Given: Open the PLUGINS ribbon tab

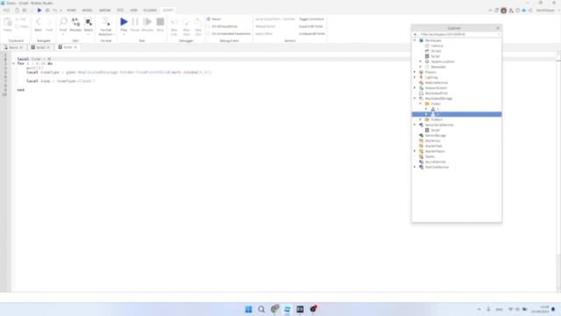Looking at the screenshot, I should click(x=150, y=11).
